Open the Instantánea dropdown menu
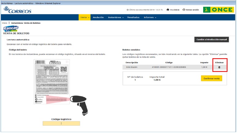Viewport: 237px width, 133px height. (x=116, y=17)
